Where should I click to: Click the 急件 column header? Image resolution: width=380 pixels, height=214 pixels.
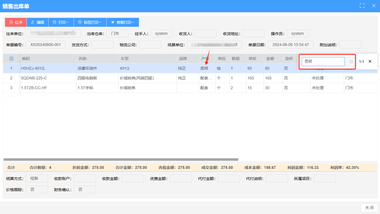290,59
